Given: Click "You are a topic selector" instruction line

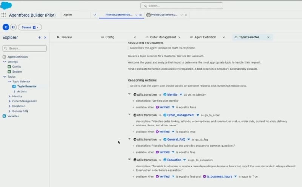Looking at the screenshot, I should coord(166,56).
